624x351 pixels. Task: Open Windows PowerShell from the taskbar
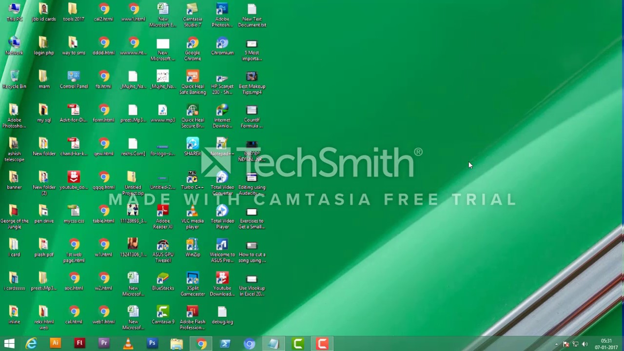pyautogui.click(x=225, y=344)
